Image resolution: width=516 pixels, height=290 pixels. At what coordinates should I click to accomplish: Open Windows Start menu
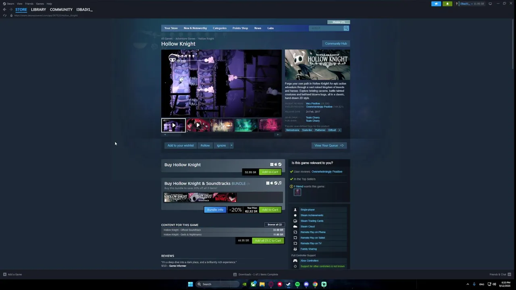click(x=190, y=284)
